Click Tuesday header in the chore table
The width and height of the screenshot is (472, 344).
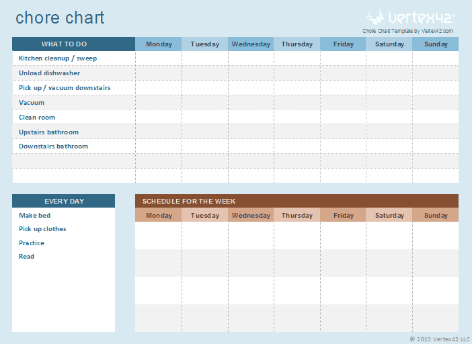point(204,44)
